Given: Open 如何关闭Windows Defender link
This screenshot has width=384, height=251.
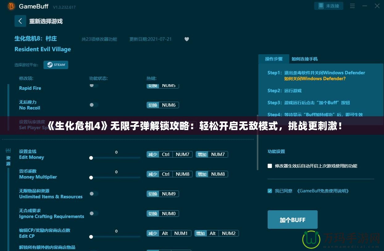Looking at the screenshot, I should (315, 79).
